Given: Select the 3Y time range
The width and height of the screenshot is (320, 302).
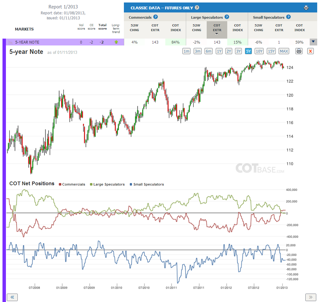Looking at the screenshot, I should (x=238, y=51).
